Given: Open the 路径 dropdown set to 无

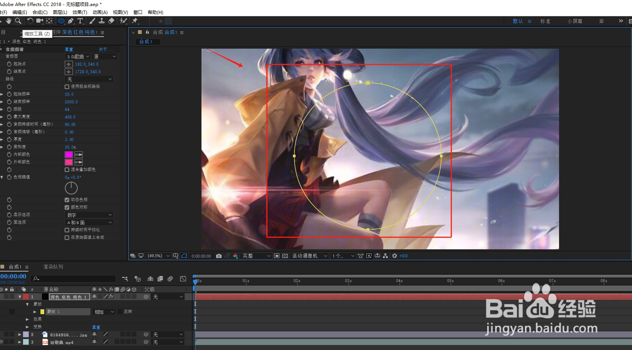Looking at the screenshot, I should (90, 79).
